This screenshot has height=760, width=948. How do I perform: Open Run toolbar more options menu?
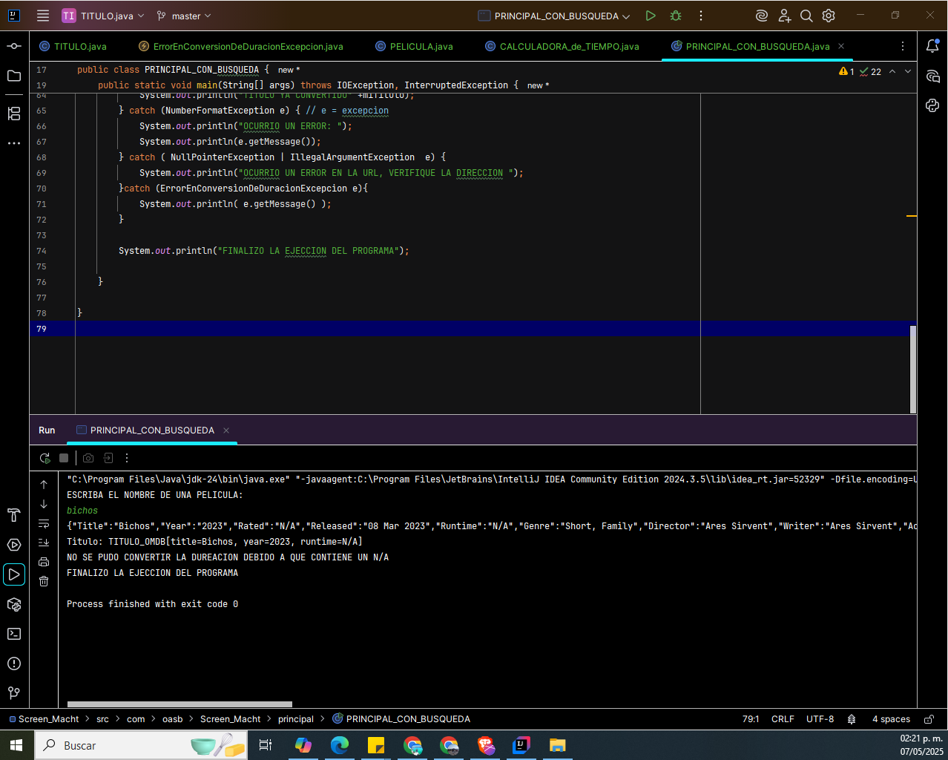click(127, 458)
